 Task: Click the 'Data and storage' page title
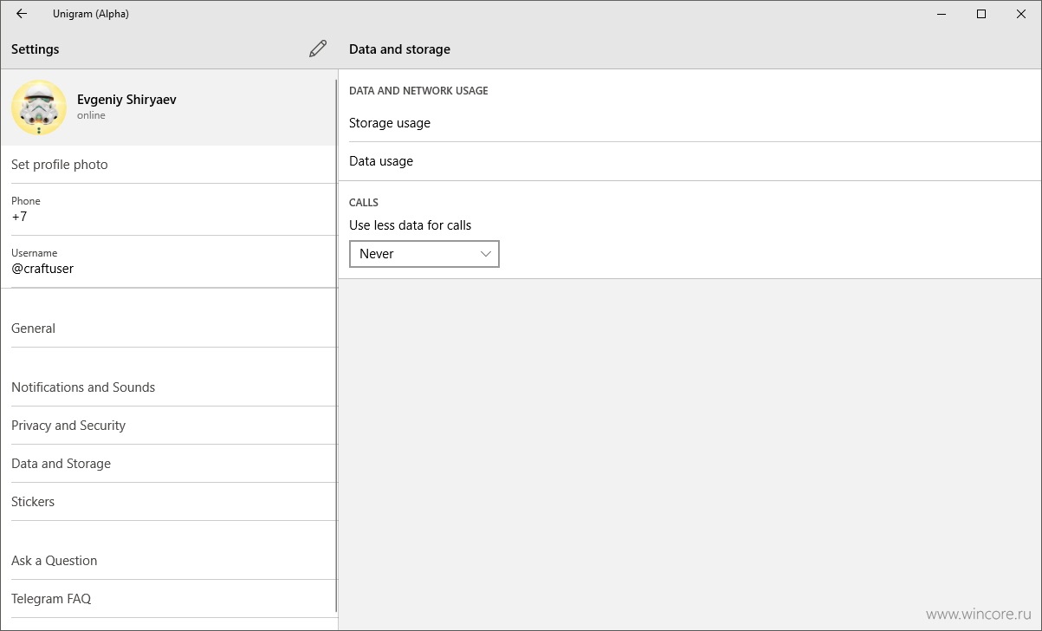[x=399, y=49]
